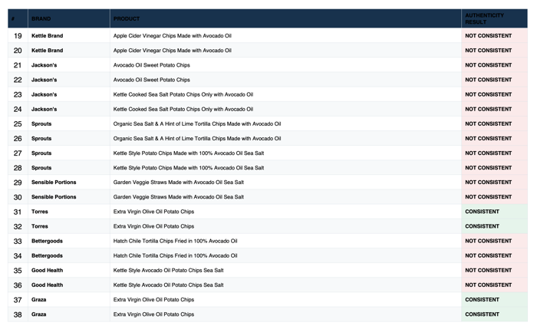Click NOT CONSISTENT result in row 20
537x329 pixels.
coord(488,51)
